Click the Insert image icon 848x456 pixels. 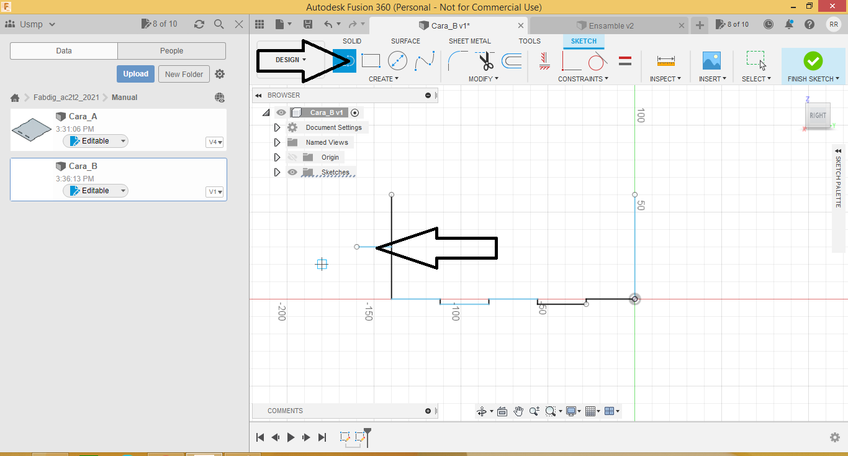coord(711,61)
